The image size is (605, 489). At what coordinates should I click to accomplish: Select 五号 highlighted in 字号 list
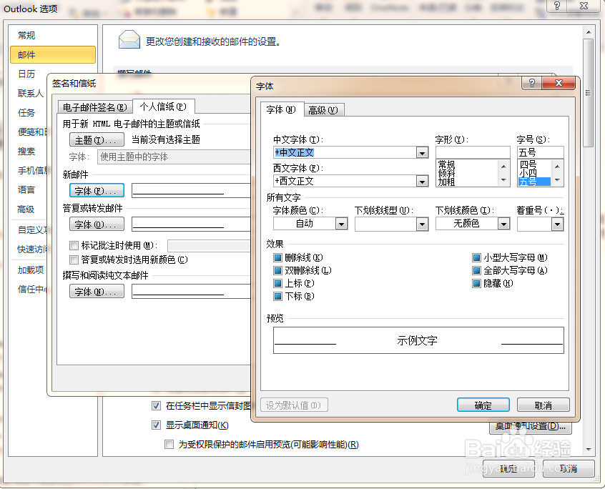click(534, 182)
